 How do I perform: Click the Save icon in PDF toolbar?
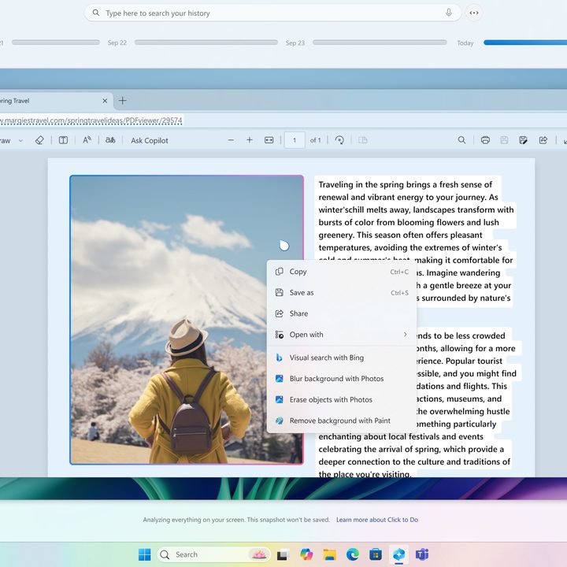point(504,140)
